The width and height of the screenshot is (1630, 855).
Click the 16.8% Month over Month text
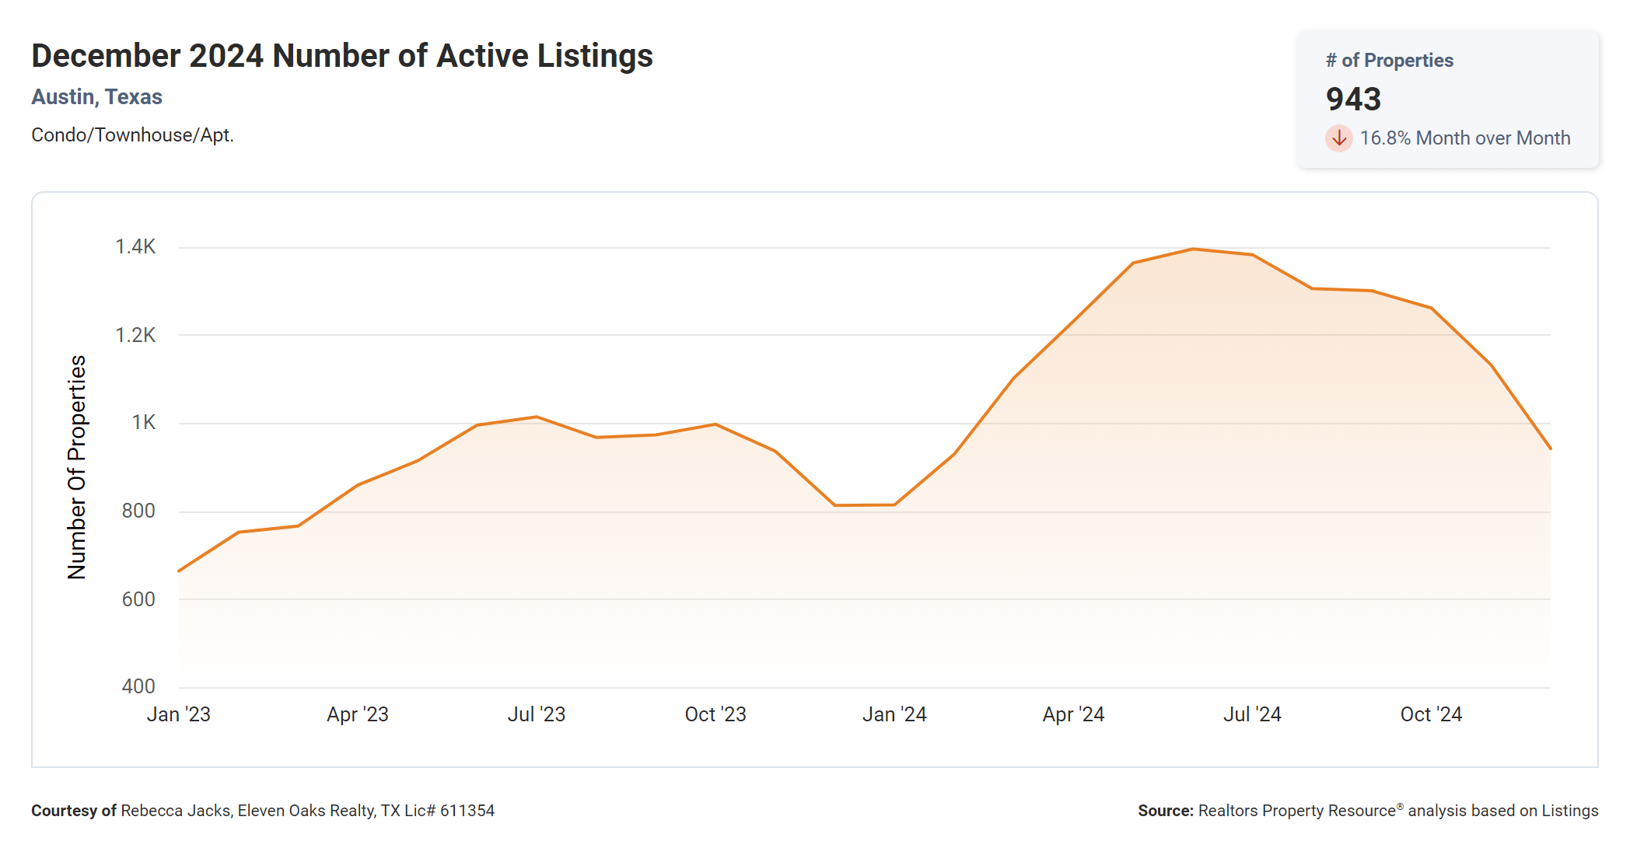pyautogui.click(x=1464, y=138)
